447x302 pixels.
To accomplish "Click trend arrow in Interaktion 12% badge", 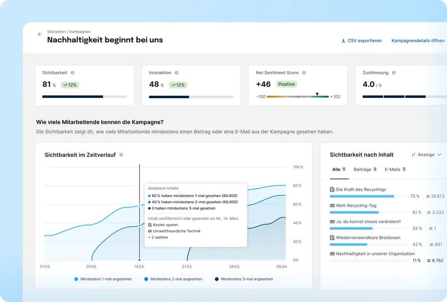I will [x=173, y=85].
